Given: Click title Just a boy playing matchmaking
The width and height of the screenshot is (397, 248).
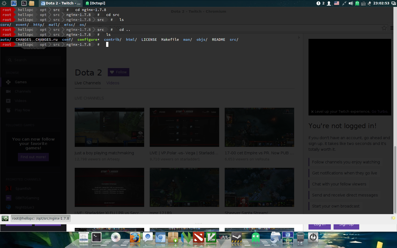Looking at the screenshot, I should [104, 153].
